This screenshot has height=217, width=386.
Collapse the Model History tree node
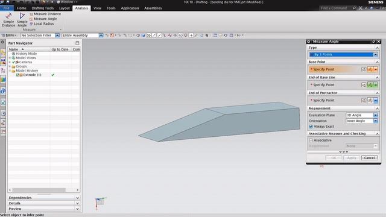pyautogui.click(x=10, y=71)
